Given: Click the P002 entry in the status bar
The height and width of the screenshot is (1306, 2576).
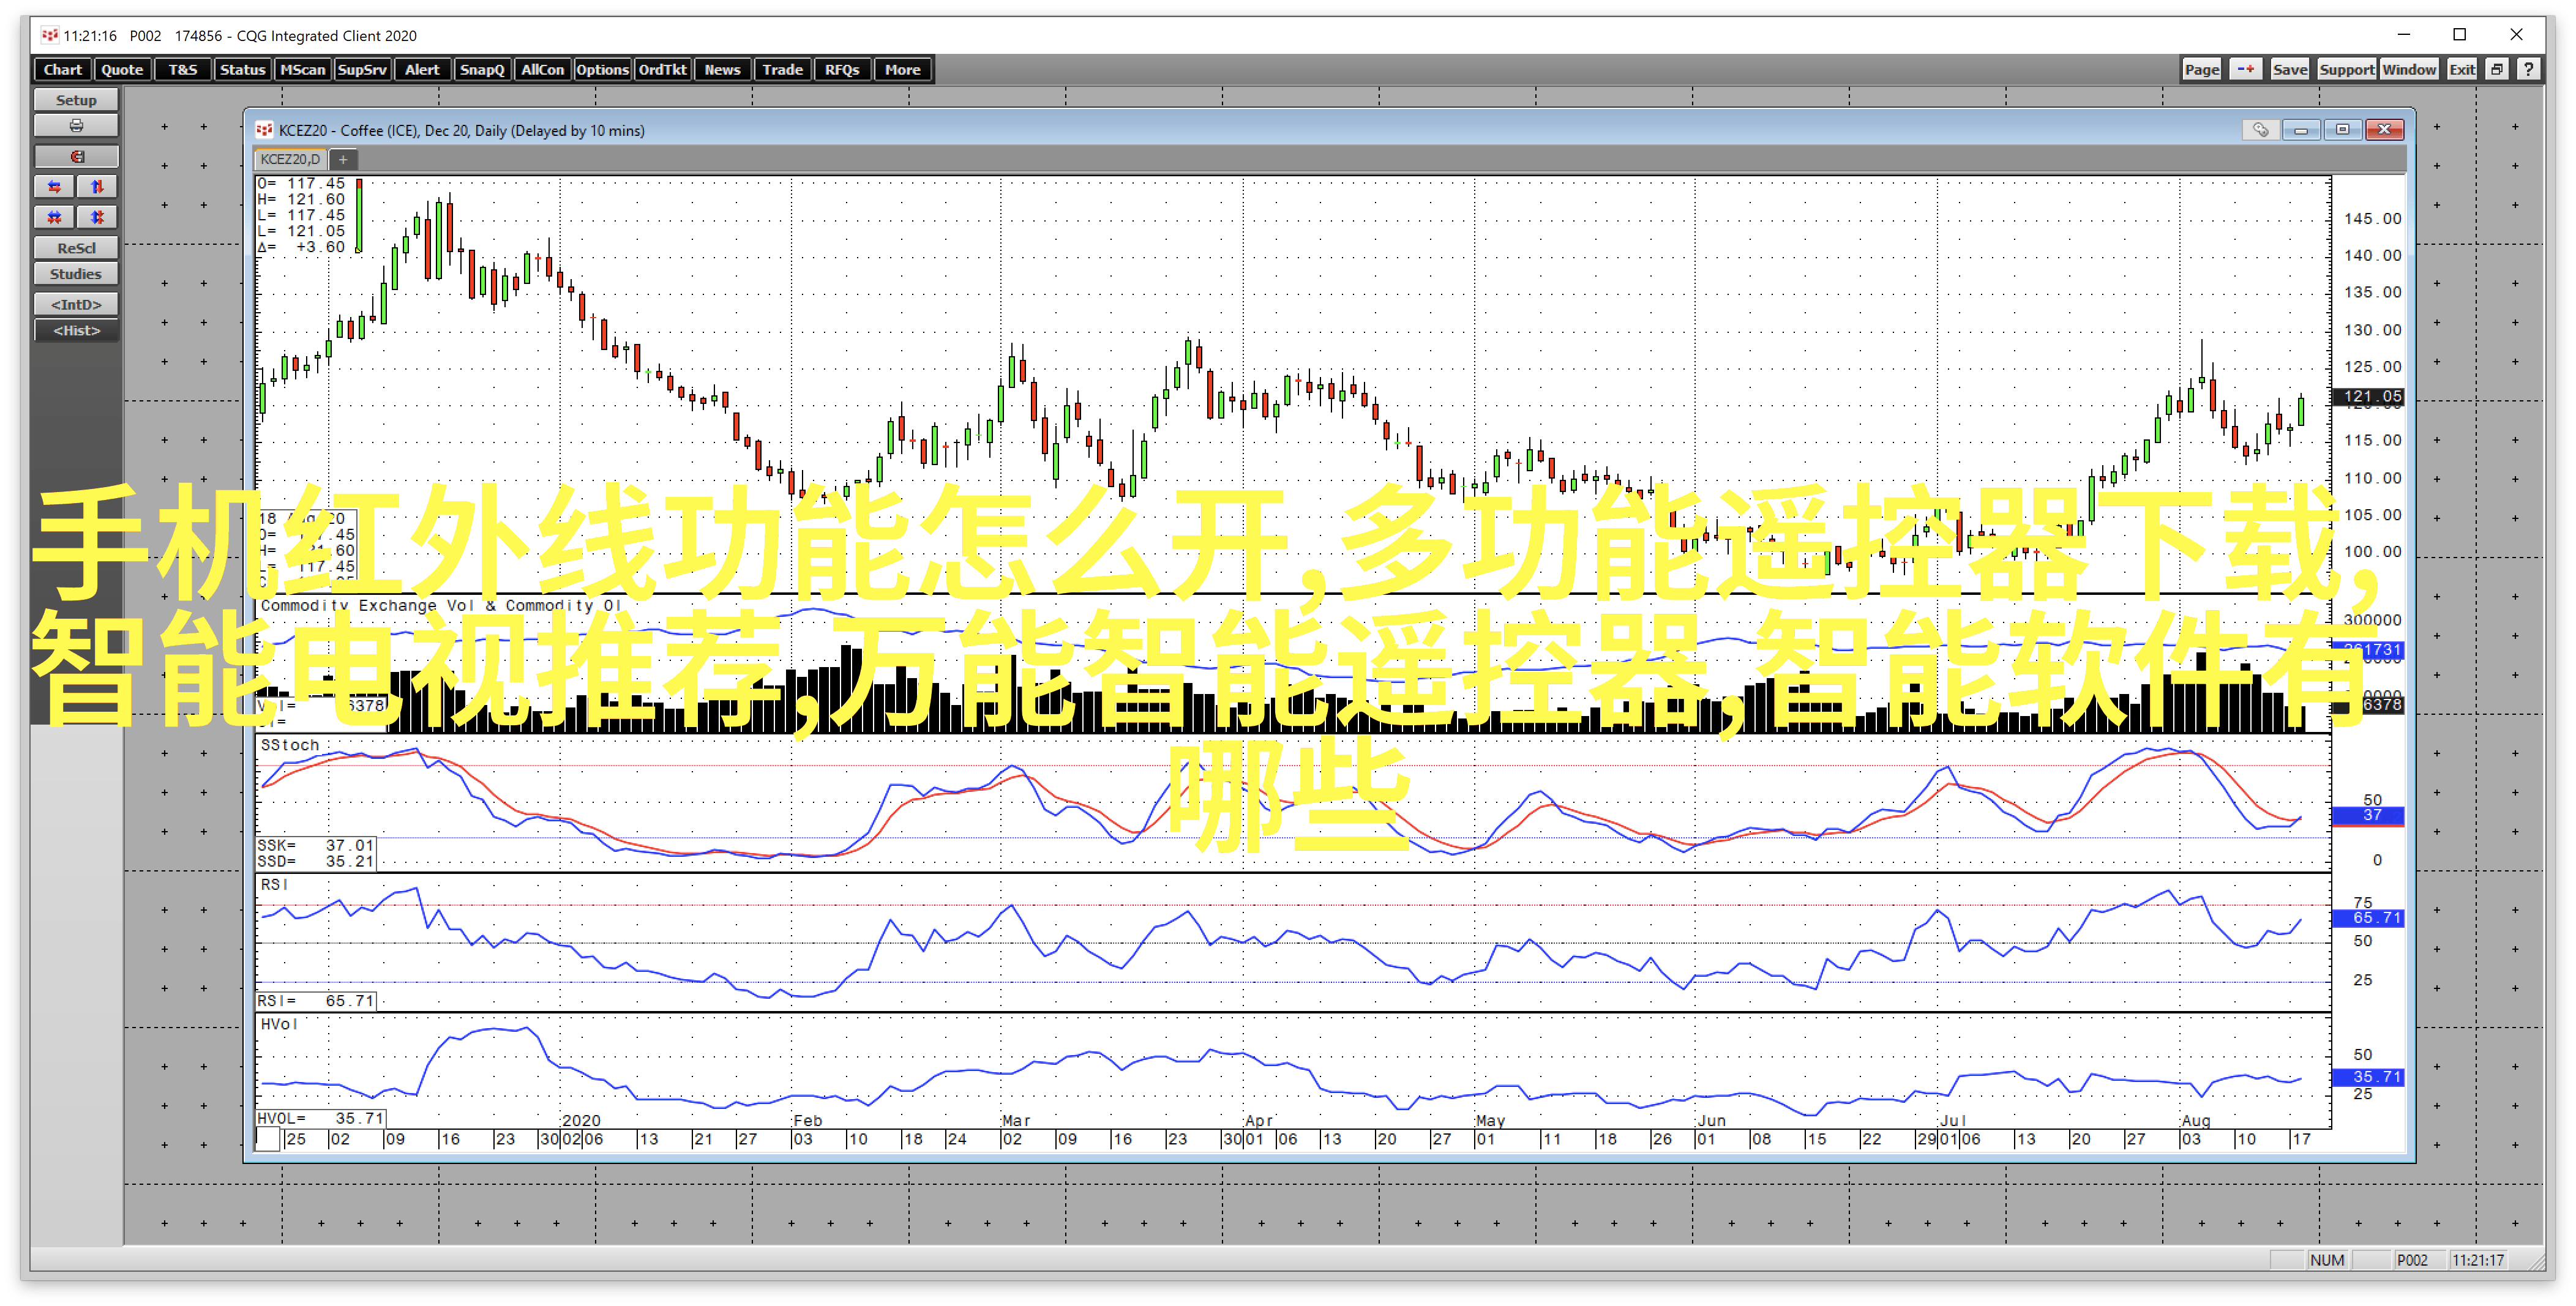Looking at the screenshot, I should pos(2412,1260).
